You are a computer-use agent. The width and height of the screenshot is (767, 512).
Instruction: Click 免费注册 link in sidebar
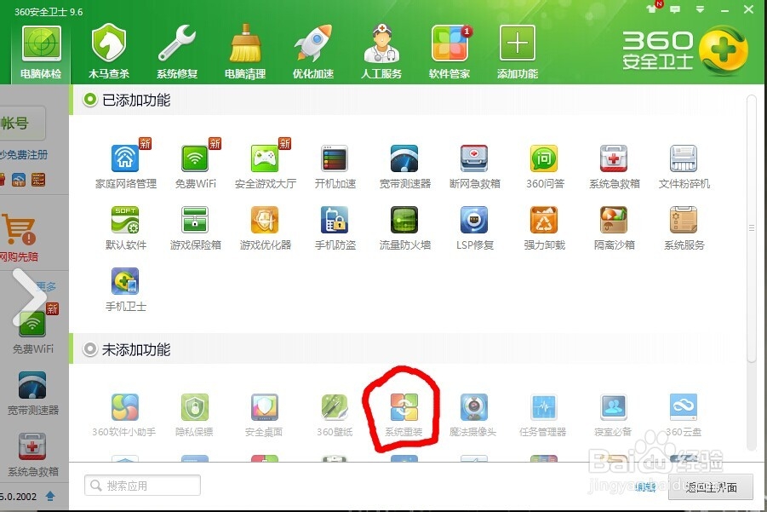click(x=26, y=155)
